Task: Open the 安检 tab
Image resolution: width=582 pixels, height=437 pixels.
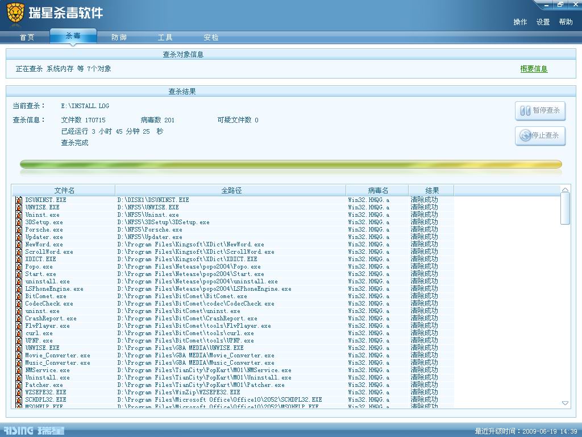Action: tap(211, 38)
